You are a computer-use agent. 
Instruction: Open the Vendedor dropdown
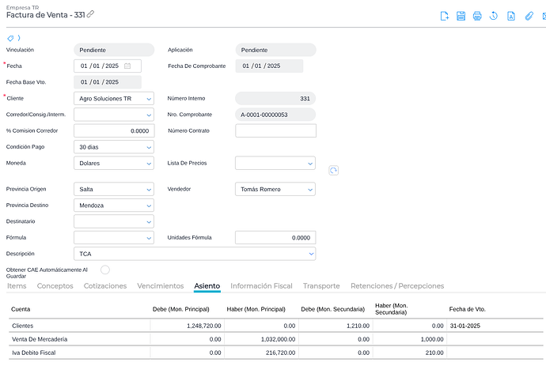pyautogui.click(x=309, y=190)
